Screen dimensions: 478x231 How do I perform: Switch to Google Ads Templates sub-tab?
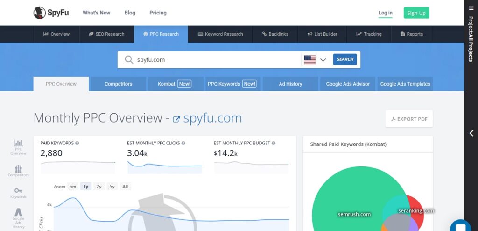[405, 84]
